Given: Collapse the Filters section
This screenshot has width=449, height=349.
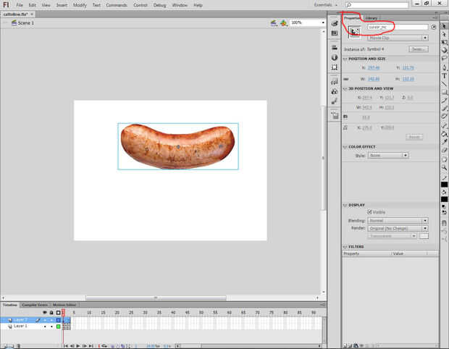Looking at the screenshot, I should [345, 246].
